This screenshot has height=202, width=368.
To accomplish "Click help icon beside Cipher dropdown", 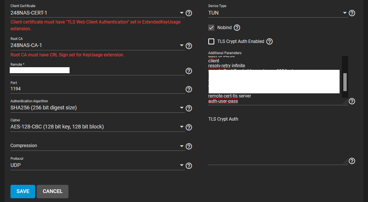I will click(x=189, y=127).
